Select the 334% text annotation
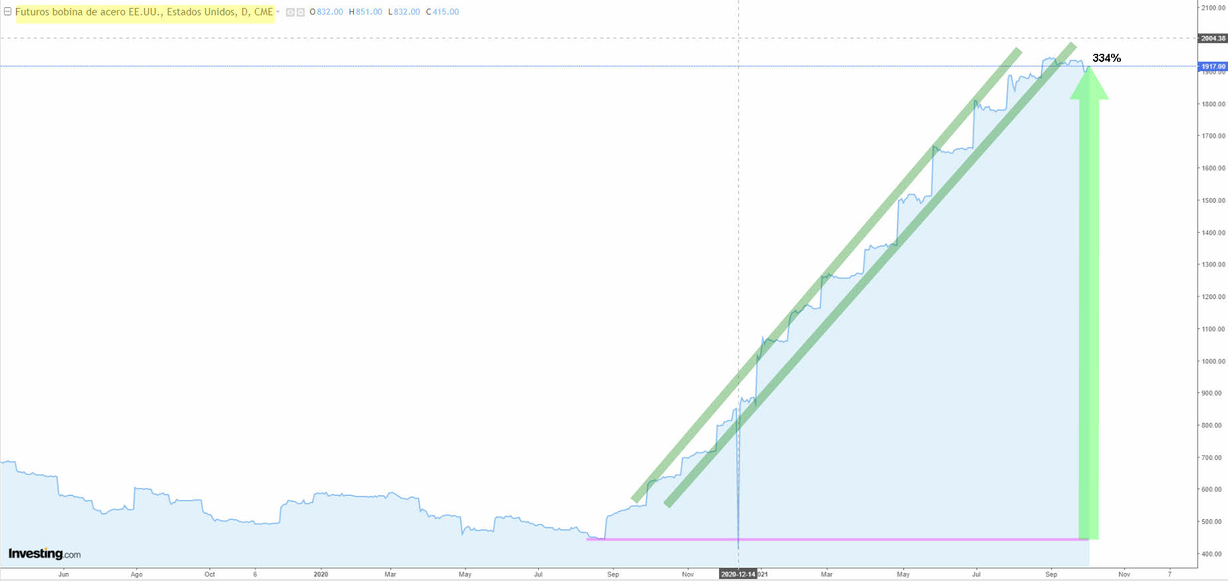The height and width of the screenshot is (581, 1228). click(x=1106, y=58)
